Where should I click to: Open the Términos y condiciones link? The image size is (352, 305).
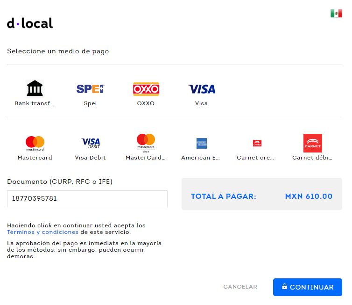coord(42,232)
